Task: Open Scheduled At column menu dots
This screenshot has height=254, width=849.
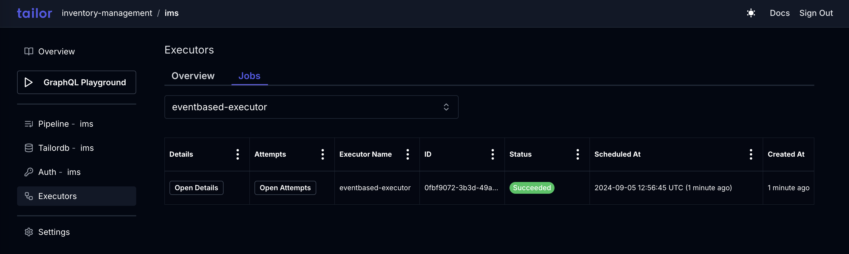Action: pos(751,154)
